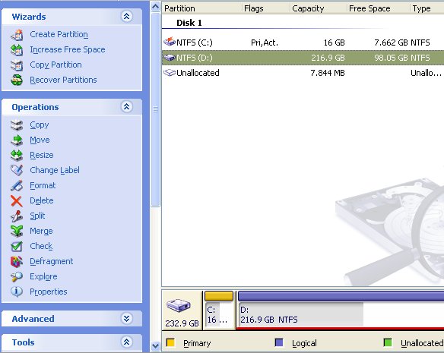The width and height of the screenshot is (444, 353).
Task: Click the Split operation icon
Action: [x=17, y=216]
